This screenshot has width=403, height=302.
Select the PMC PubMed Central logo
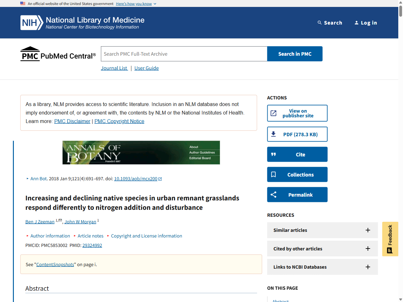pos(58,54)
